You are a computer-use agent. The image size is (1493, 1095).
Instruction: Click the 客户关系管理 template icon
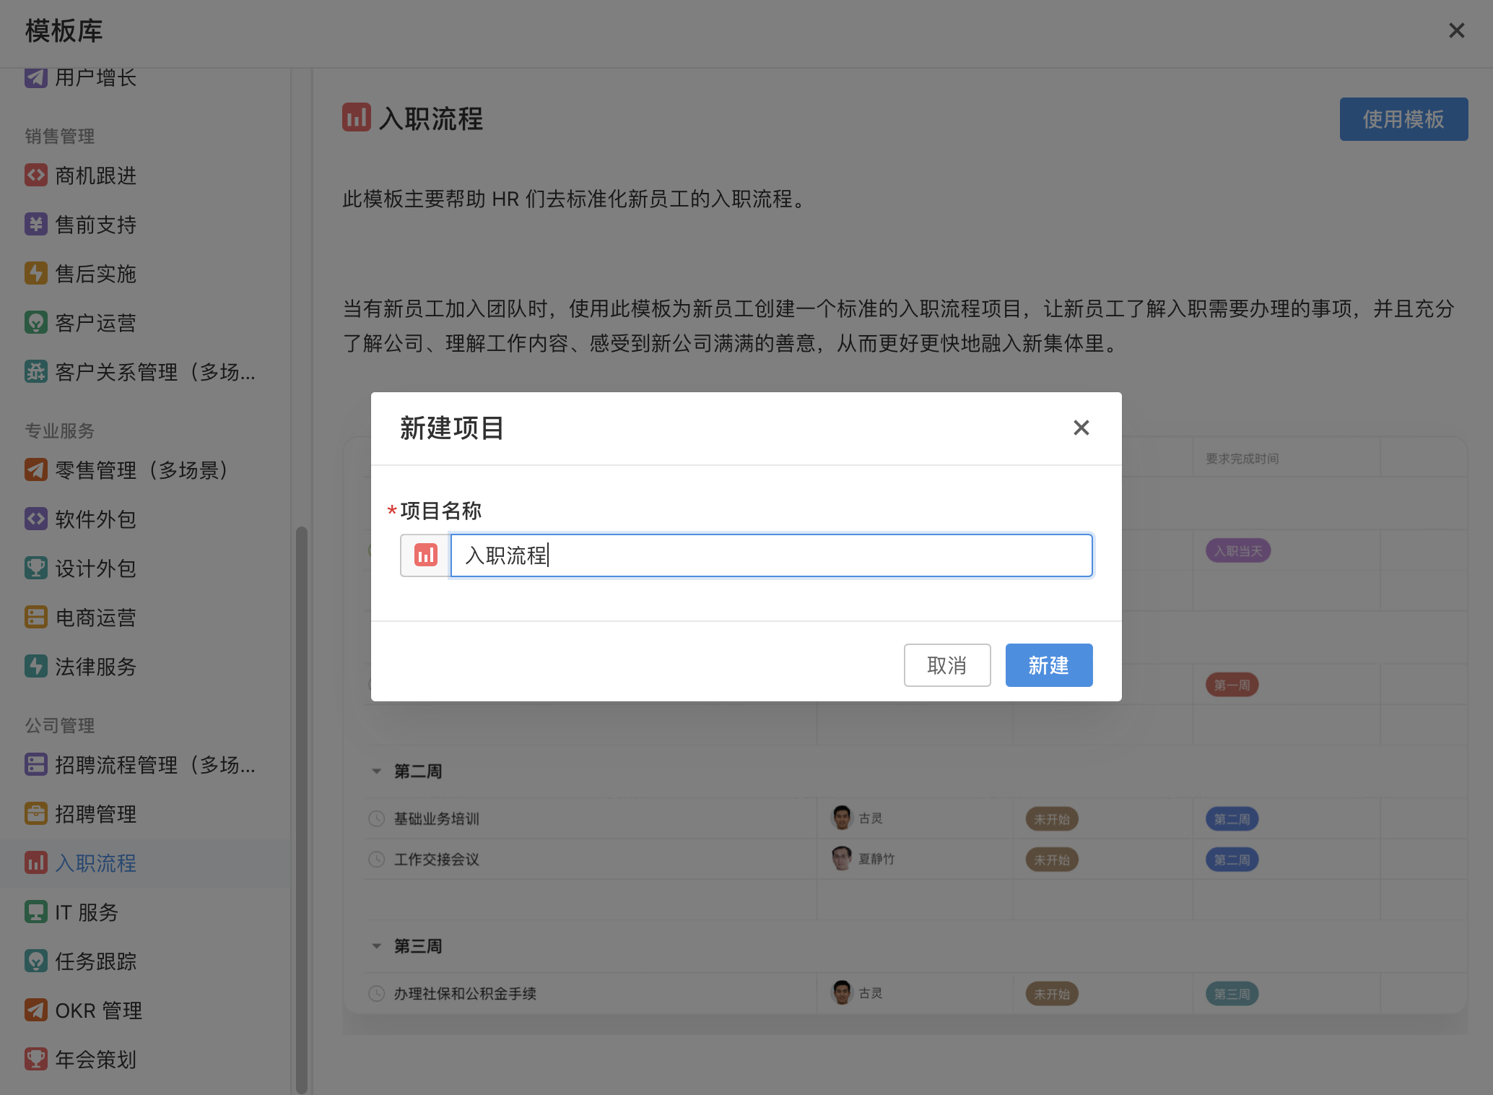pos(36,371)
